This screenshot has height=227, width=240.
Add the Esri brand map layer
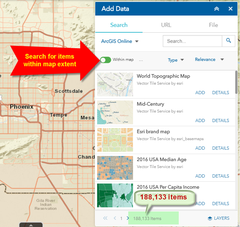tap(200, 148)
